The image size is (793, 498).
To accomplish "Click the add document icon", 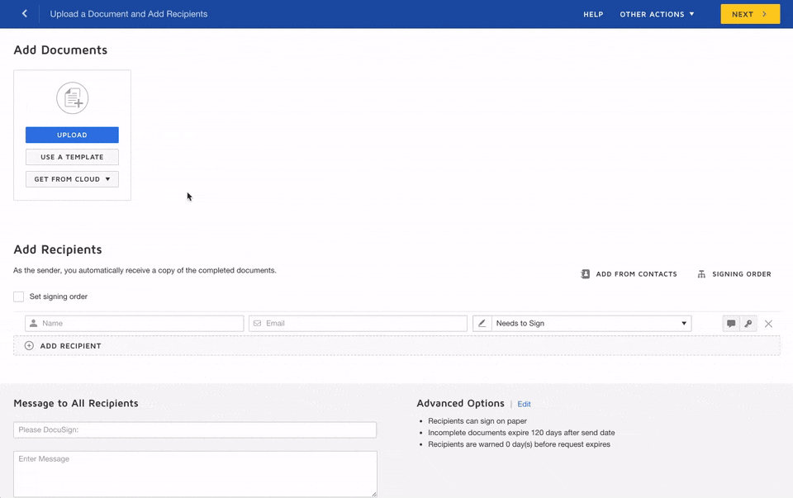I will (x=72, y=99).
